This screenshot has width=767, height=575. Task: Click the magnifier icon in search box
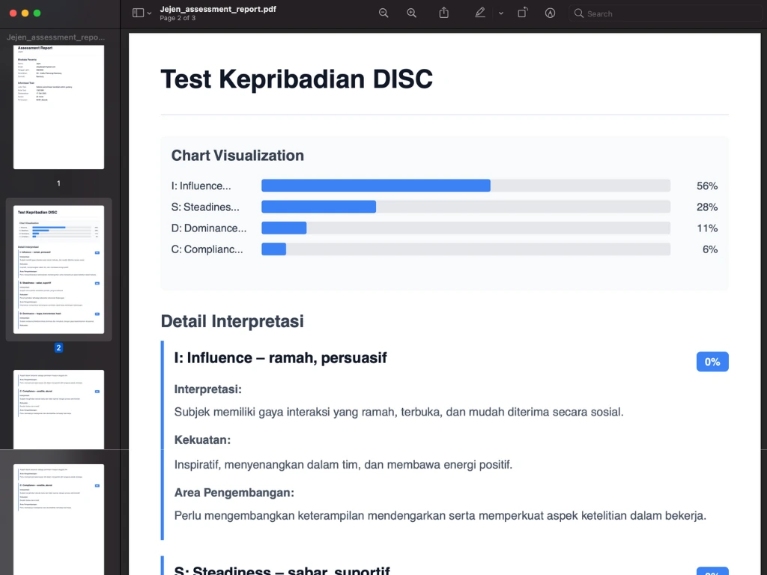click(578, 13)
